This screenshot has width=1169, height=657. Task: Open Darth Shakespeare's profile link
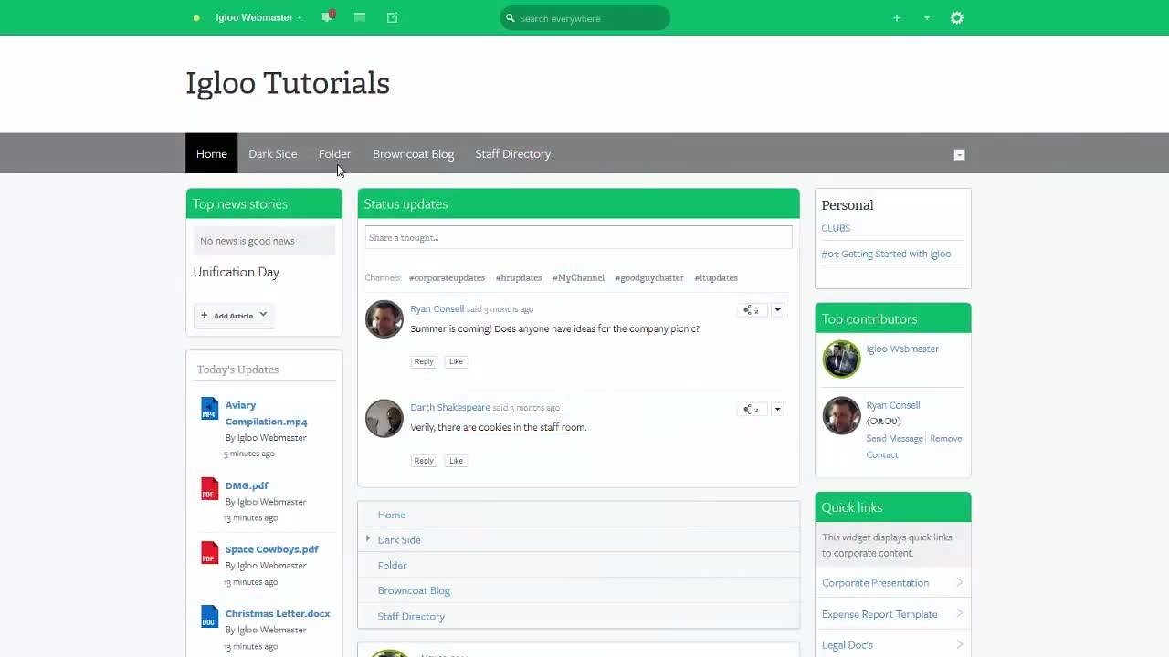click(450, 407)
